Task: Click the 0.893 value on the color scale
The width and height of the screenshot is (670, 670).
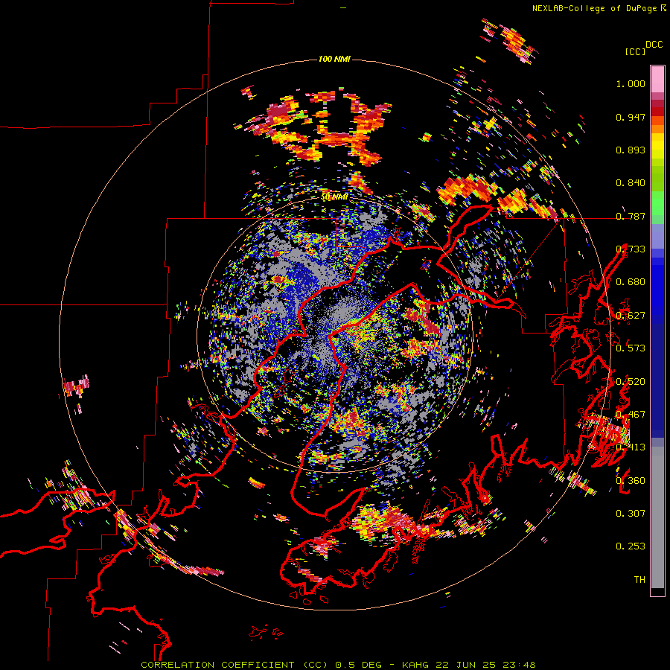Action: (631, 150)
